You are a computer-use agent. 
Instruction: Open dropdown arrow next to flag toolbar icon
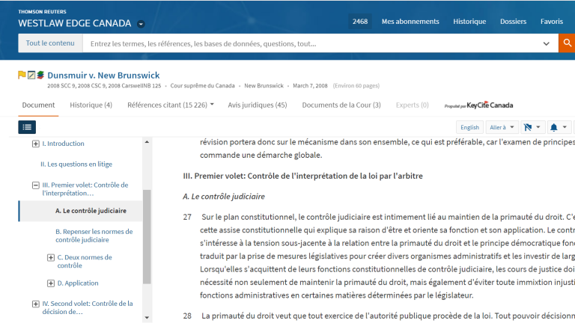pos(538,127)
